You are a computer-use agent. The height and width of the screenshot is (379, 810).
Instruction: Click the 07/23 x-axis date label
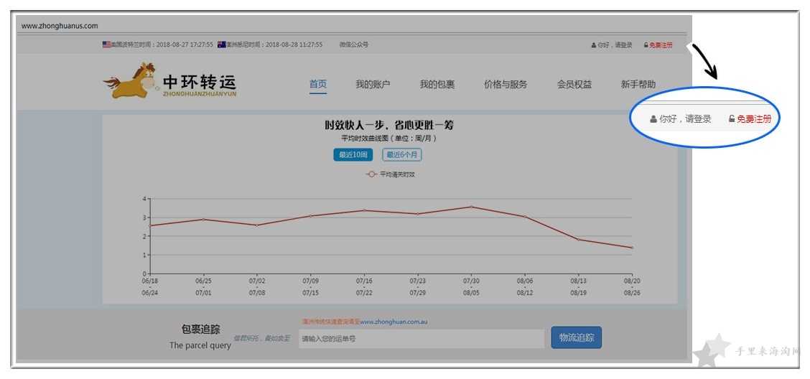tap(417, 281)
